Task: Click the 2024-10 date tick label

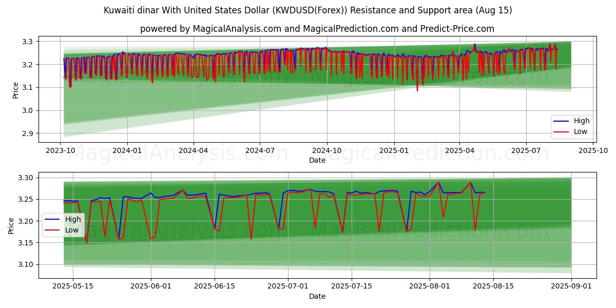Action: pos(327,151)
